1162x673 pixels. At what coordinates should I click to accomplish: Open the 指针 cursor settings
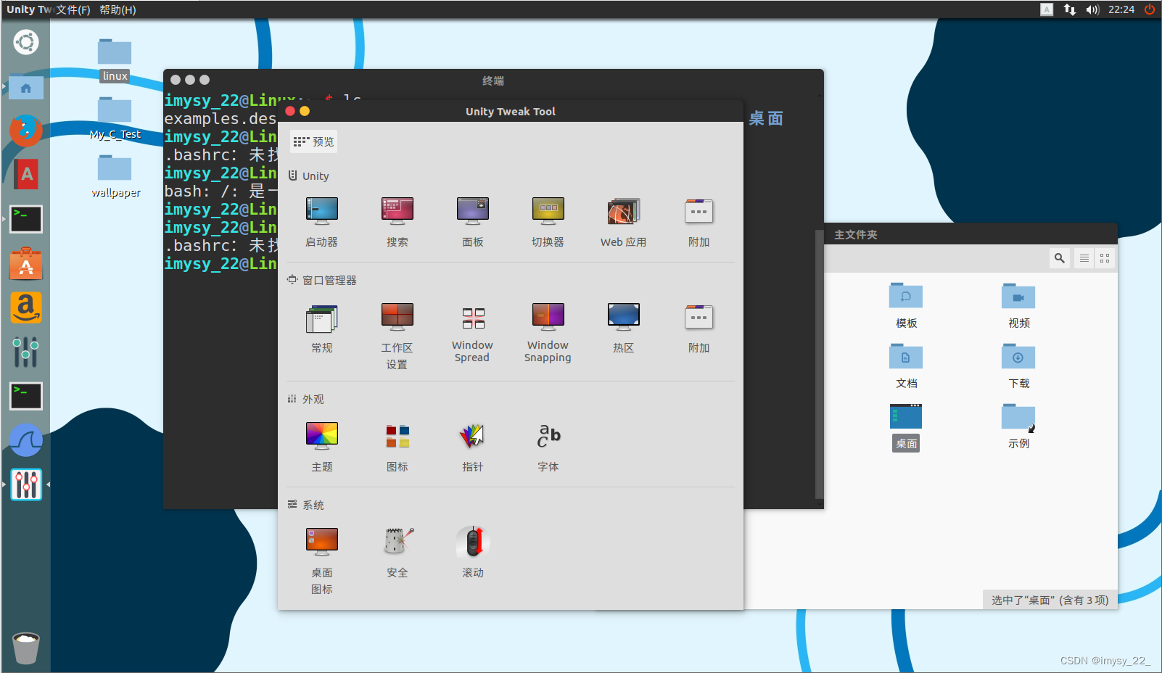tap(472, 447)
